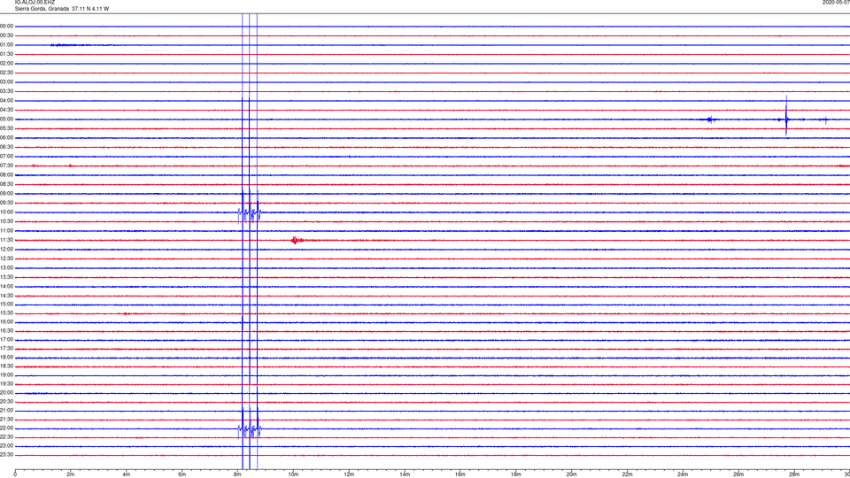Viewport: 850px width, 478px height.
Task: Click the 2m tick label on the minute axis
Action: point(71,474)
